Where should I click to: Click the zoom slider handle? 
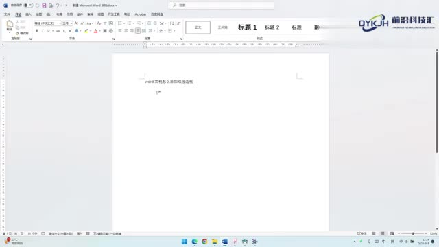click(x=413, y=233)
